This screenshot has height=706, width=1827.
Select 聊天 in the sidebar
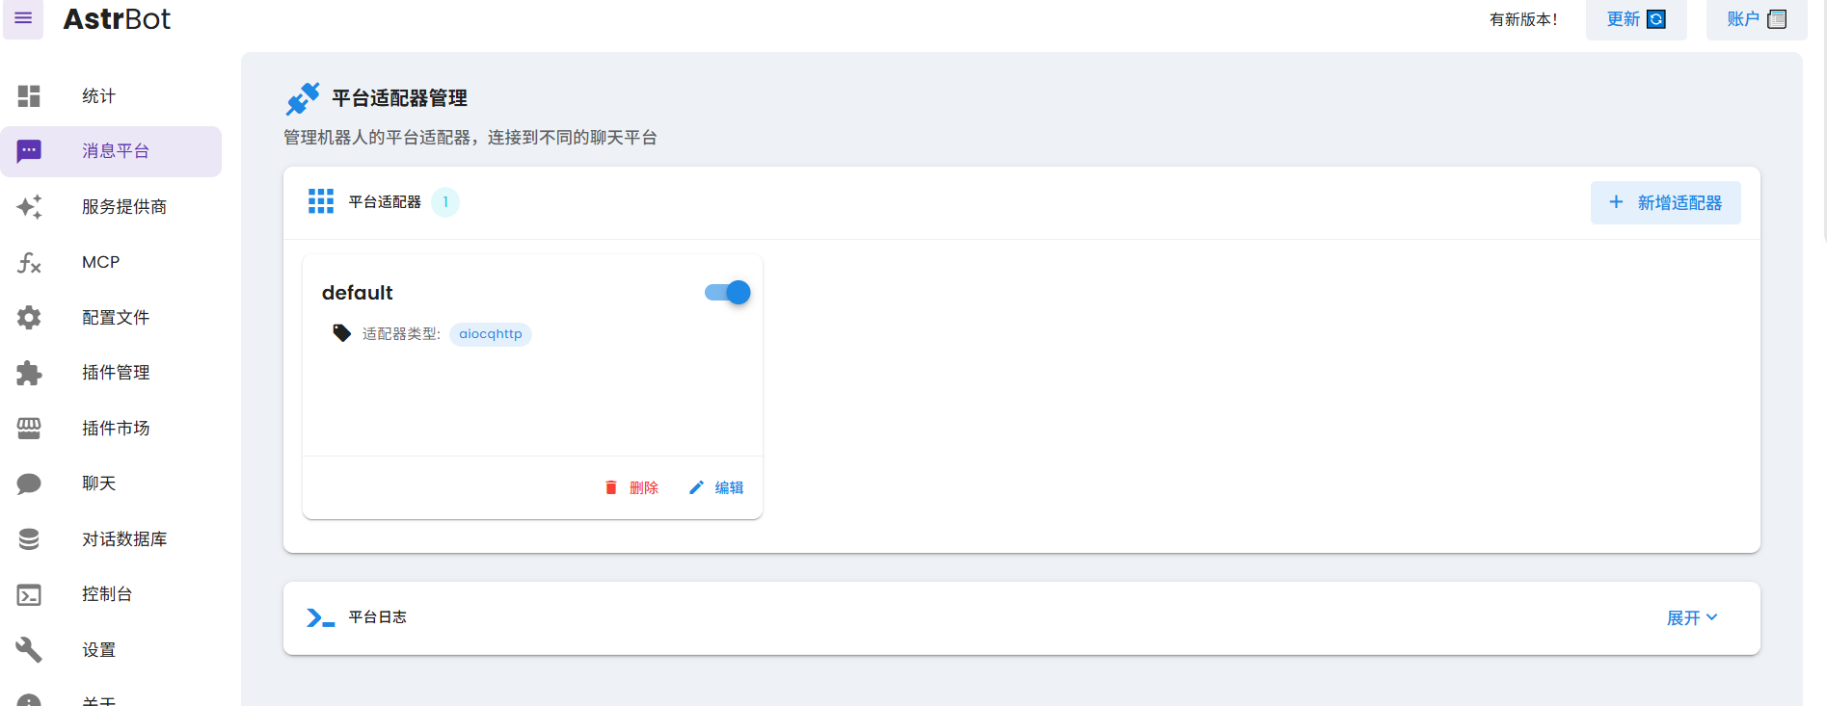coord(98,484)
